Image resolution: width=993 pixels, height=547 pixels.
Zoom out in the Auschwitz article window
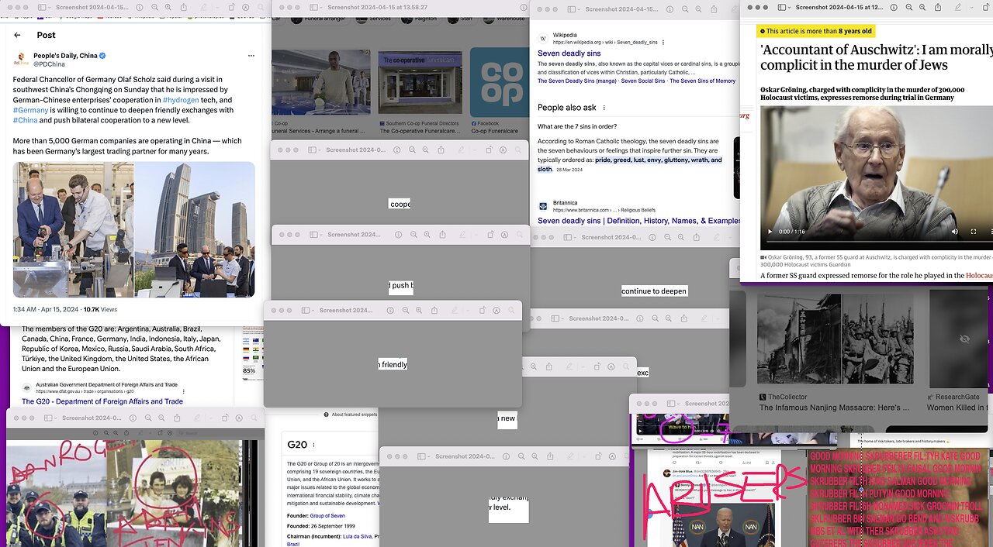(x=909, y=8)
